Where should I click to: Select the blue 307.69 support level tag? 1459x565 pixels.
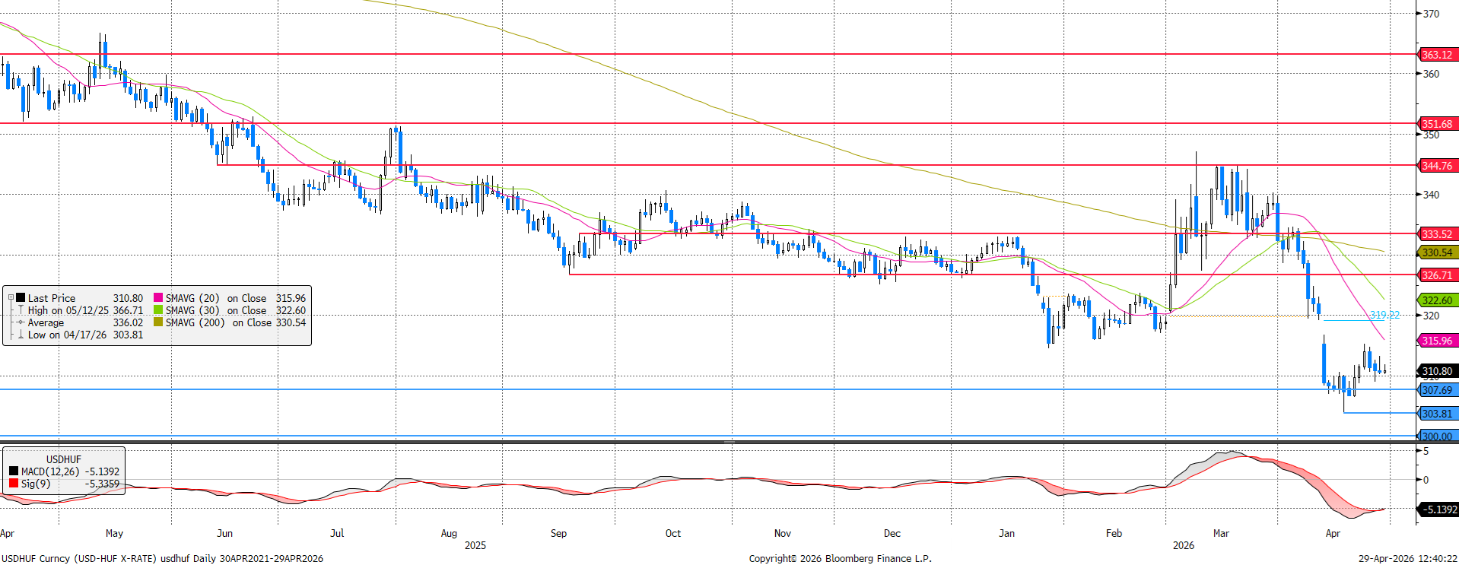click(x=1437, y=390)
